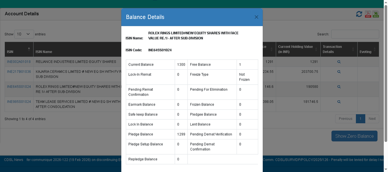
Task: Export account details as XLS
Action: click(x=376, y=14)
